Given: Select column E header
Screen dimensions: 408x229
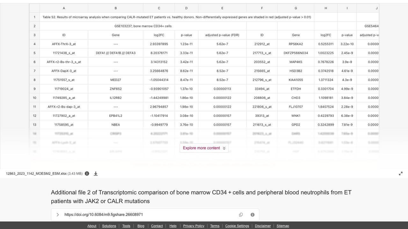Looking at the screenshot, I should click(222, 8).
